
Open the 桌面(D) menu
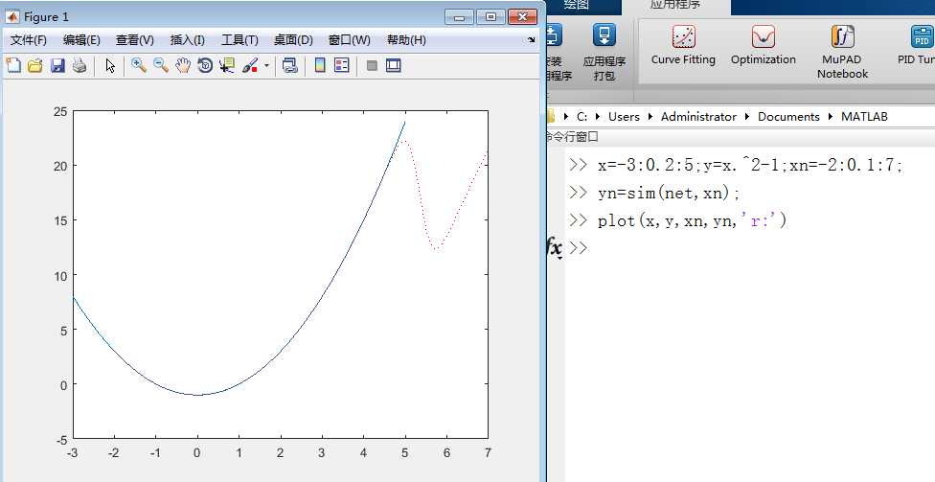(x=293, y=40)
